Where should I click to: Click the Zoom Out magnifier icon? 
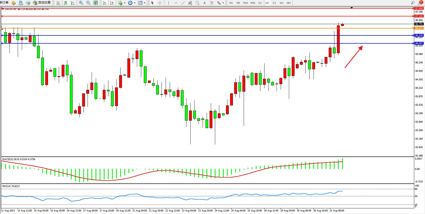[88, 3]
